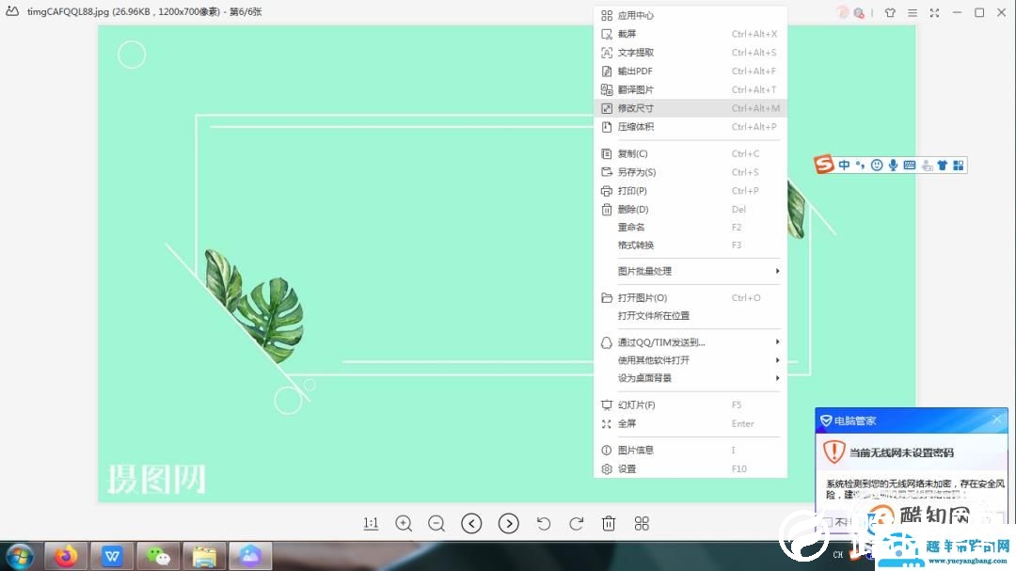Screen dimensions: 1016x571
Task: Toggle punctuation mode on the Sogou bar
Action: 859,165
